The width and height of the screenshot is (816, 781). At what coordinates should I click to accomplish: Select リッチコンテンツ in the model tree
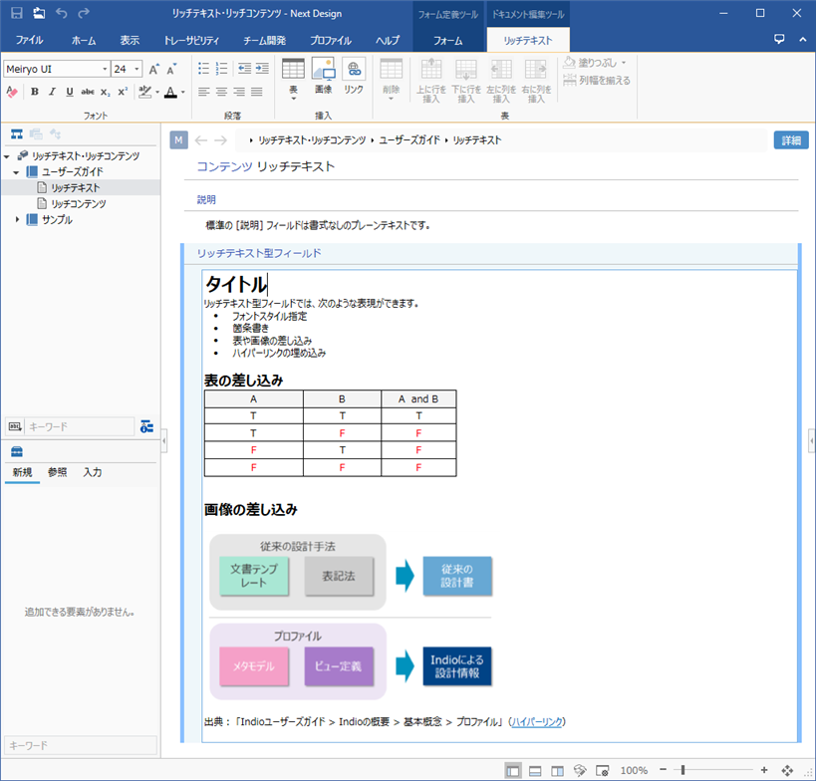tap(78, 203)
